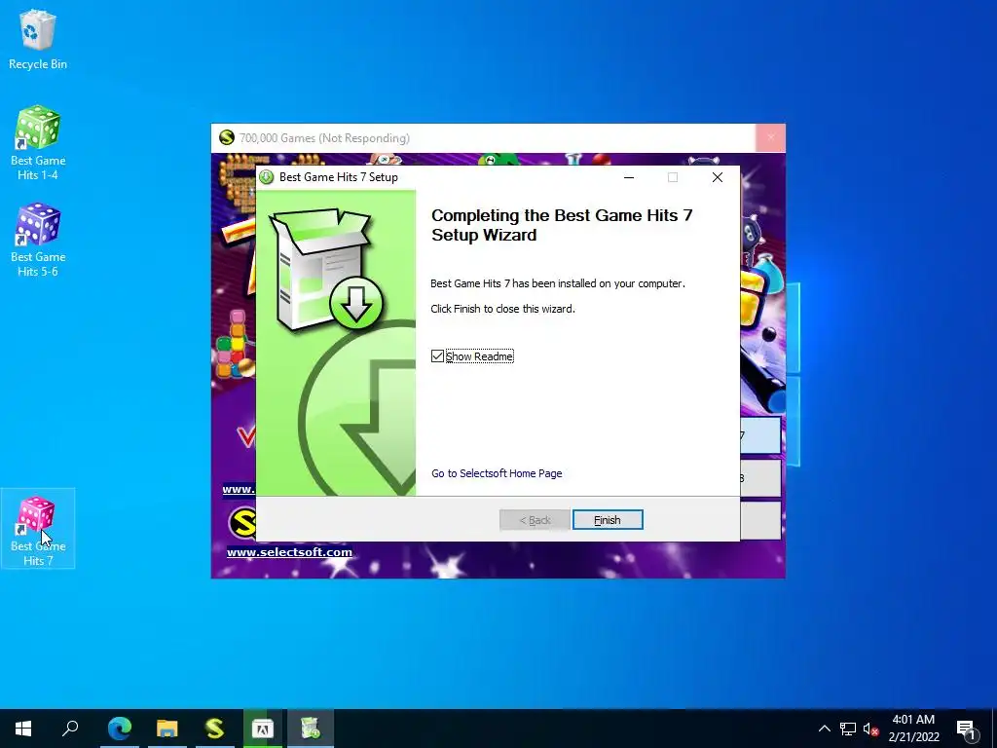The image size is (997, 748).
Task: Open the taskbar search icon
Action: pyautogui.click(x=70, y=729)
